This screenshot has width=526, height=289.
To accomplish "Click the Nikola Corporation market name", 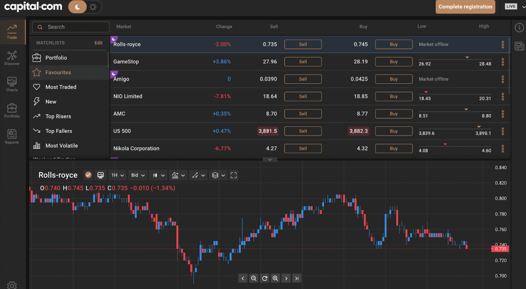I will 136,148.
